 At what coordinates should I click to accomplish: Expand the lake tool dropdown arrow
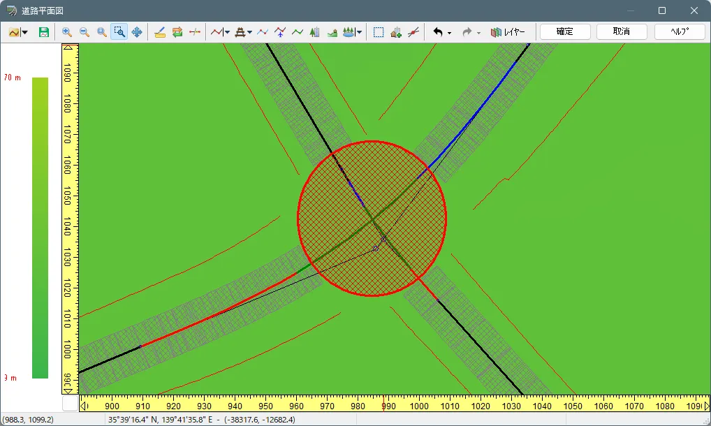coord(359,32)
